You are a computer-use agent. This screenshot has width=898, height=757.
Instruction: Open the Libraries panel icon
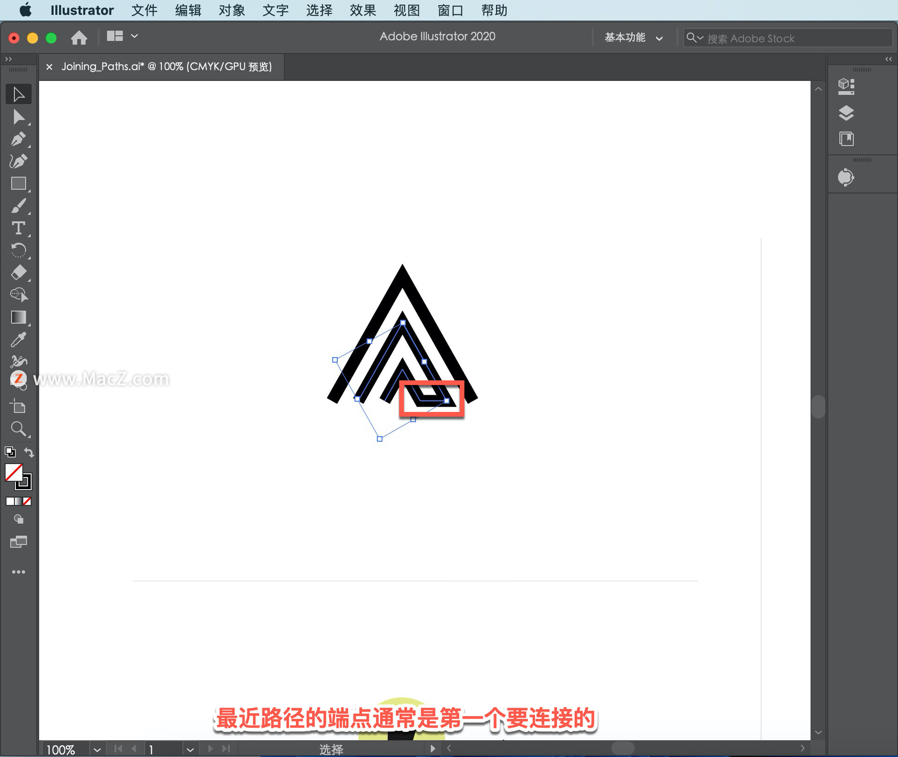[x=846, y=139]
